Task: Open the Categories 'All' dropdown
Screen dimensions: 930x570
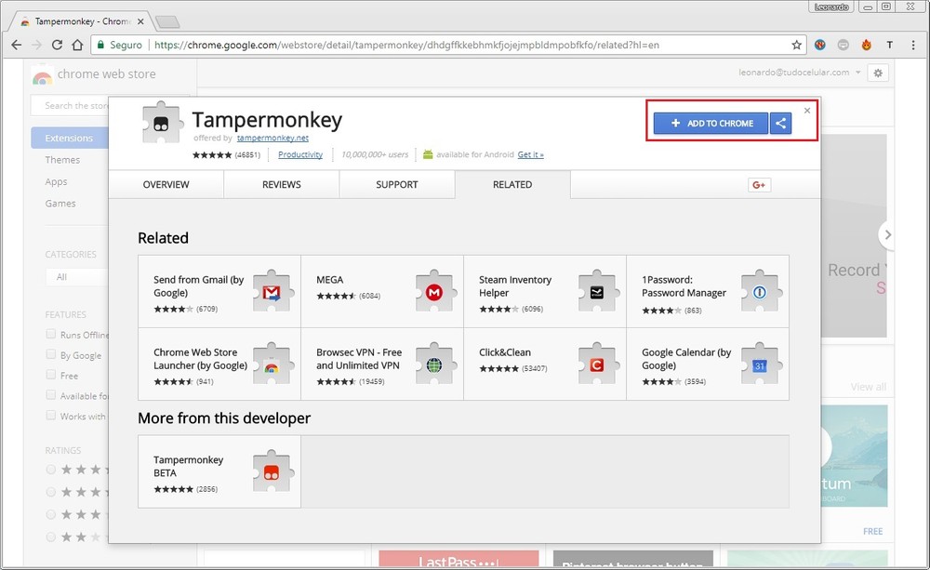Action: [76, 277]
